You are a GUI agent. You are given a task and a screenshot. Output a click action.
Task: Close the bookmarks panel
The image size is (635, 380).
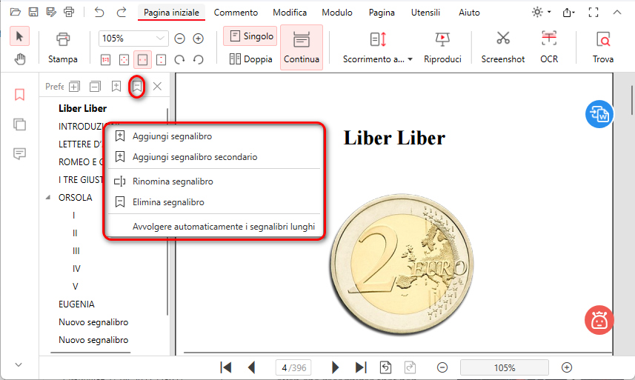point(158,86)
